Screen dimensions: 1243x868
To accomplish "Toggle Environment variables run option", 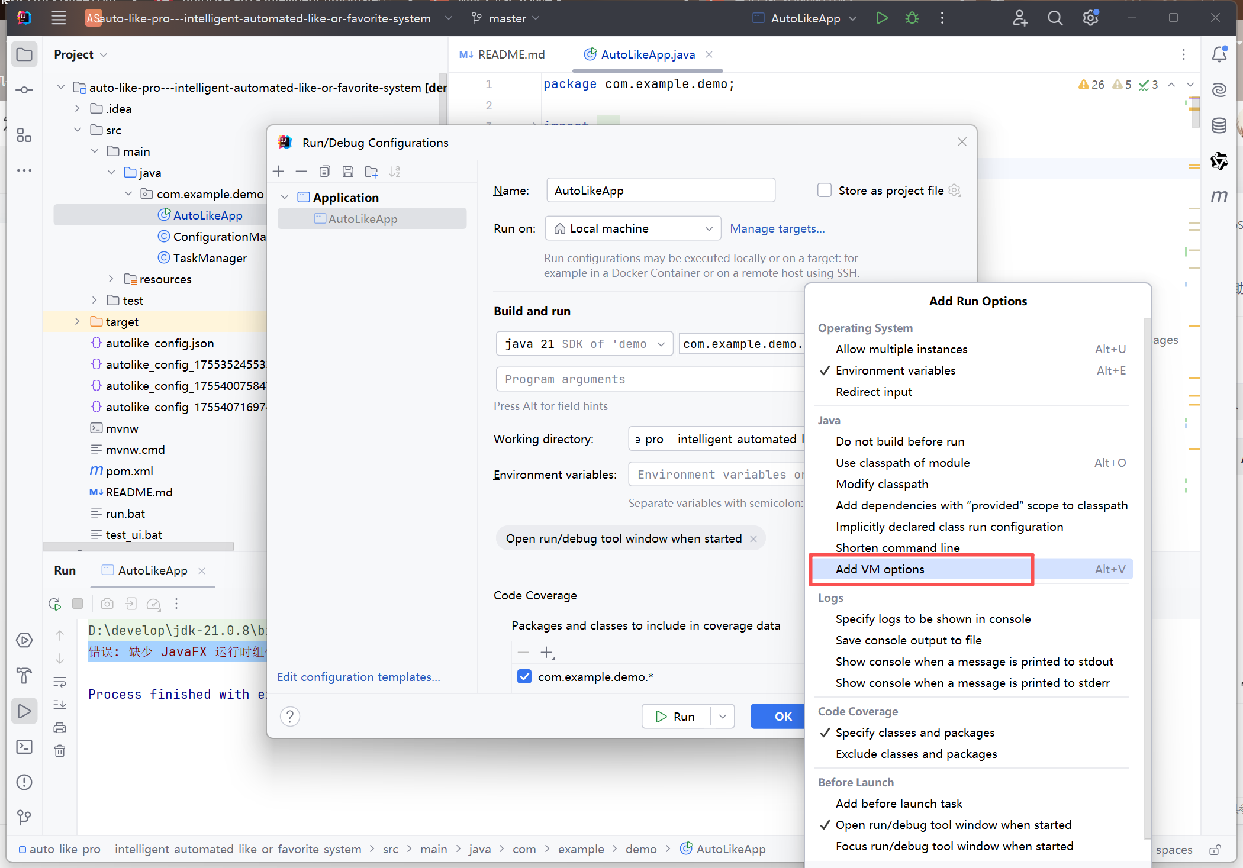I will [895, 370].
